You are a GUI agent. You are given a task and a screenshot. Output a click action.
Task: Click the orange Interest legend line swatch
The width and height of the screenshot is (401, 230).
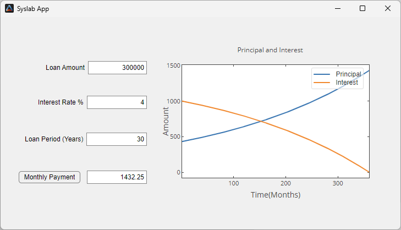321,83
